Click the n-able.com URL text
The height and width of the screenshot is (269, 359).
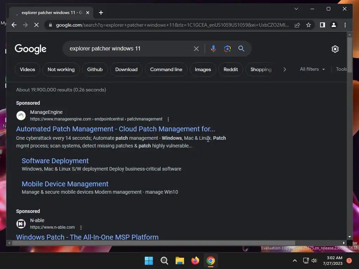[x=53, y=227]
